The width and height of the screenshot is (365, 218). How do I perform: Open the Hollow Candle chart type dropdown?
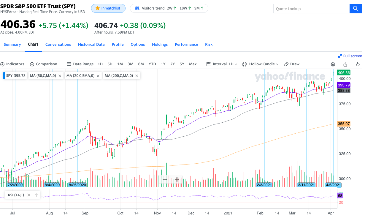point(260,64)
